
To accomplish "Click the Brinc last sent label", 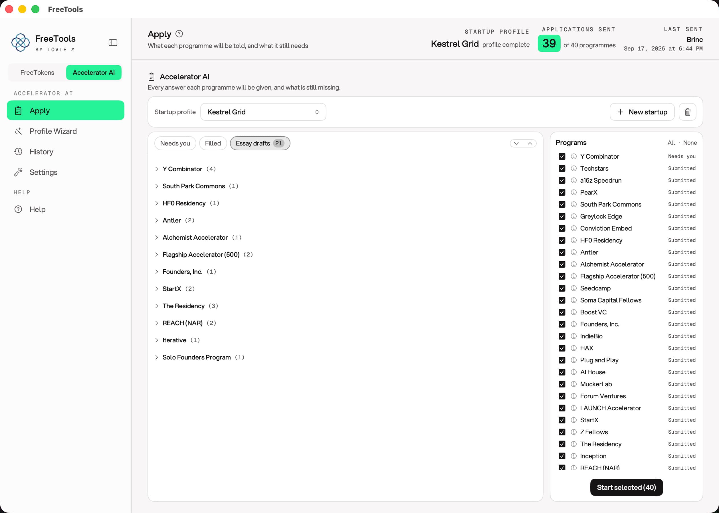I will 694,39.
